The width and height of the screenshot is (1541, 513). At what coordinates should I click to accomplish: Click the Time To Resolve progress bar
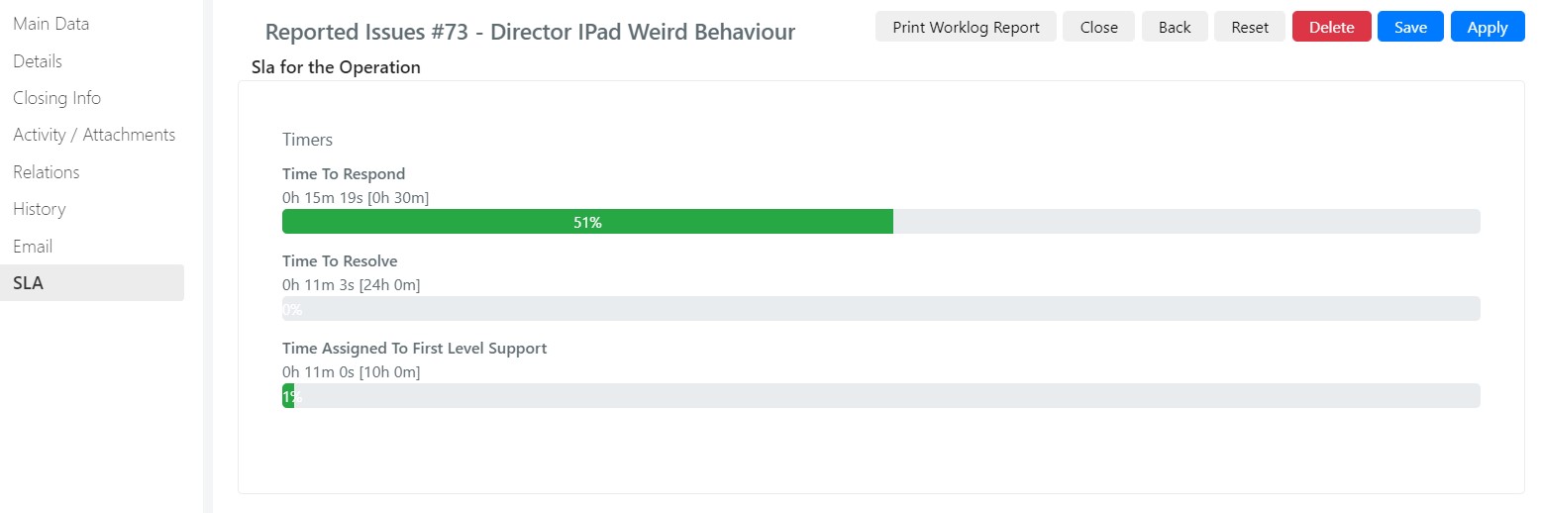880,309
